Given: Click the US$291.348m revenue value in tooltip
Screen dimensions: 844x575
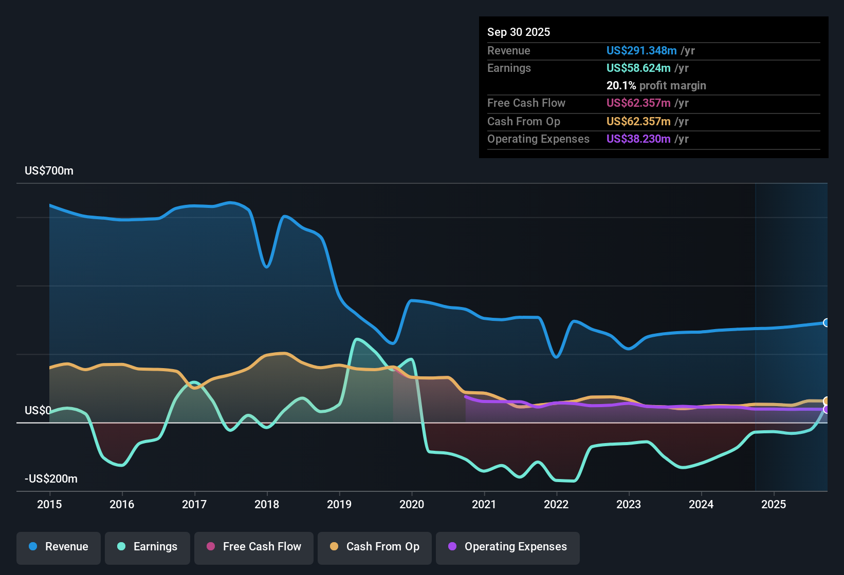Looking at the screenshot, I should coord(641,51).
